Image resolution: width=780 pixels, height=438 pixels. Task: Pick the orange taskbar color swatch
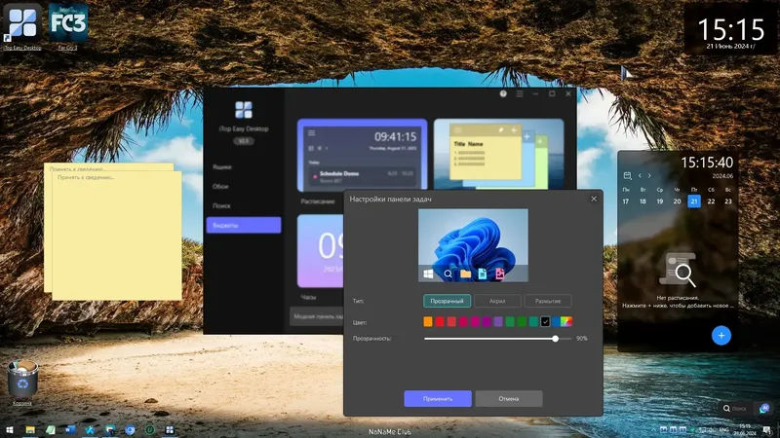pyautogui.click(x=428, y=322)
